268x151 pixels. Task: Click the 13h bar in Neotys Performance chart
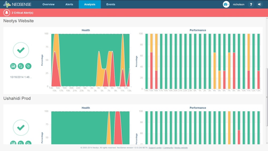click(258, 61)
